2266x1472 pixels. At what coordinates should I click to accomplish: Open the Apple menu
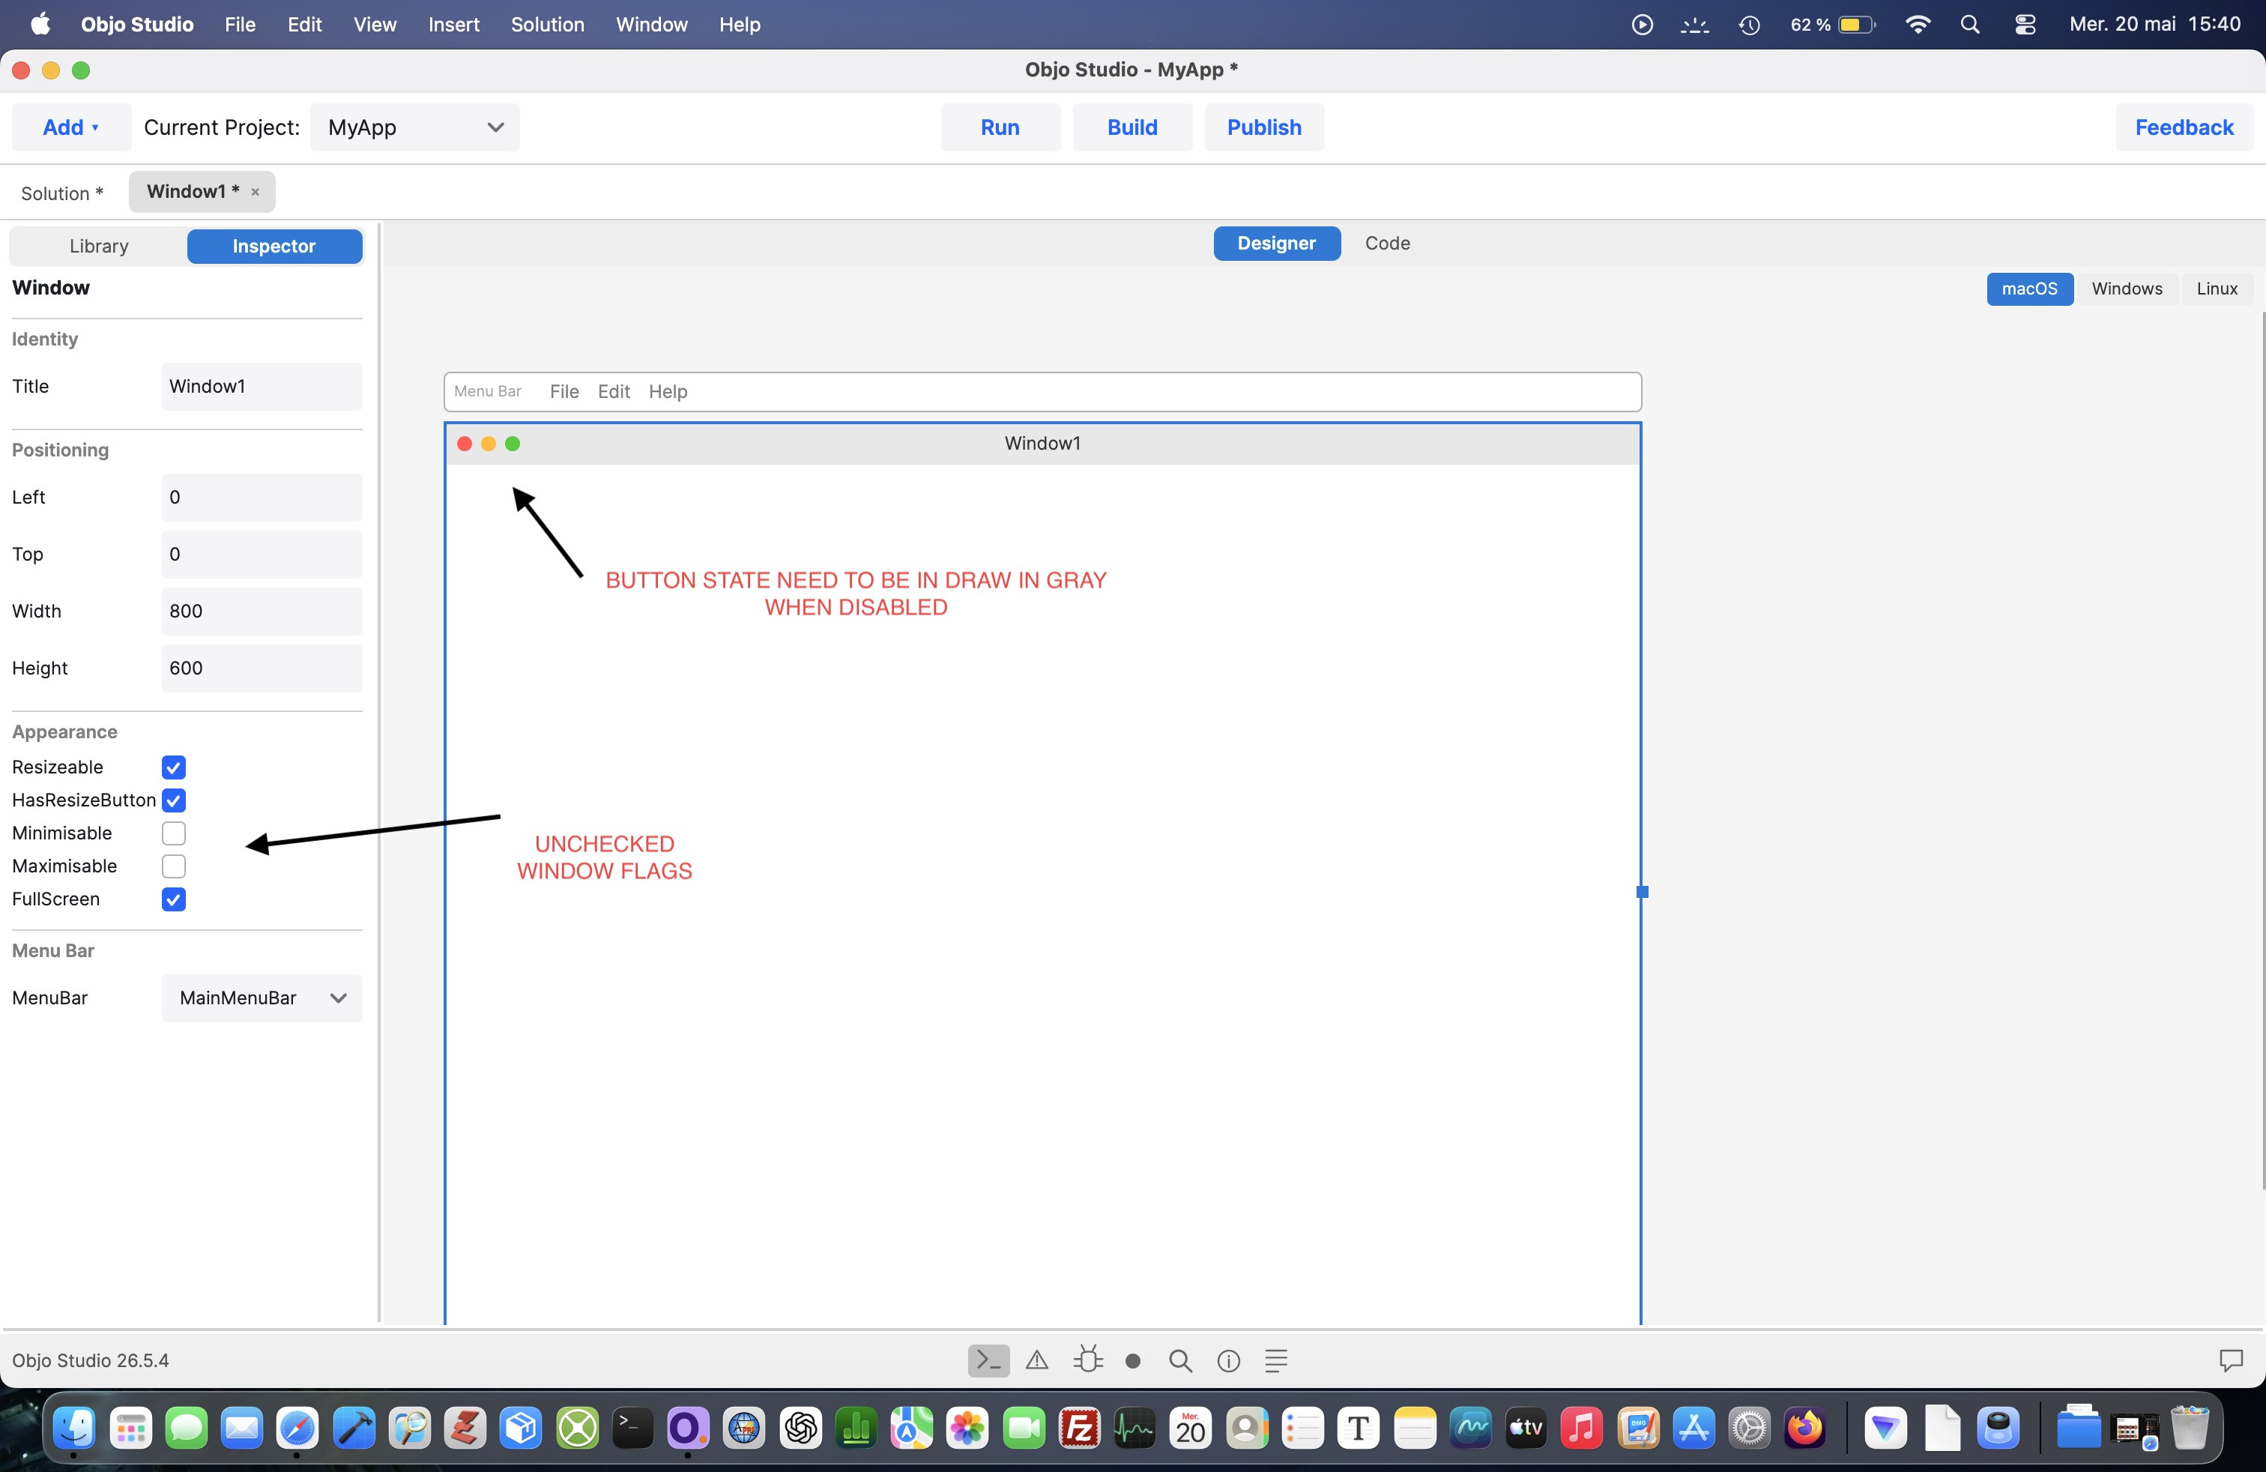pyautogui.click(x=40, y=25)
